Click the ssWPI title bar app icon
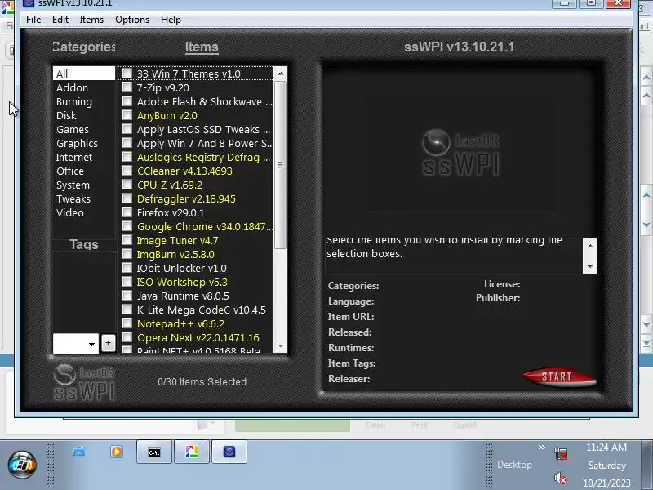 click(x=28, y=3)
